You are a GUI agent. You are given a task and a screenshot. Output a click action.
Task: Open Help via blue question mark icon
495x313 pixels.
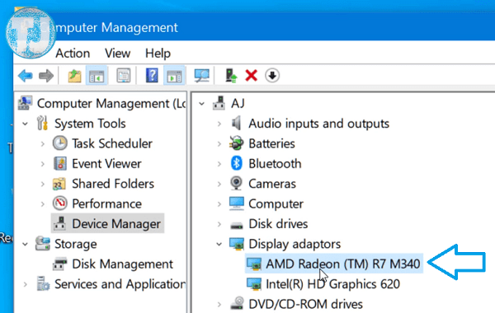coord(152,76)
